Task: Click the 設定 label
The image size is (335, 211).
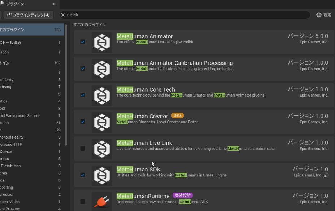Action: (x=327, y=15)
